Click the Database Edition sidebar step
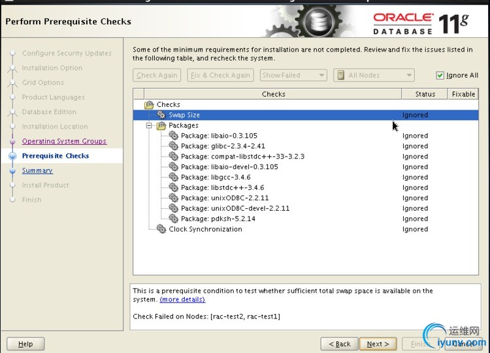 [49, 112]
